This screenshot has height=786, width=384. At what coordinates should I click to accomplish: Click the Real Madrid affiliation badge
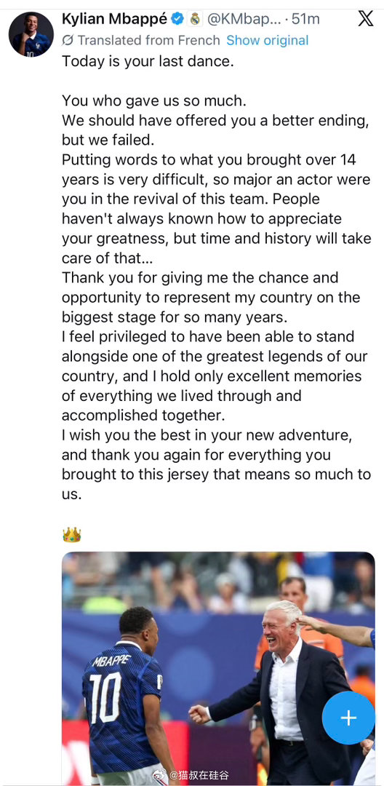pos(195,20)
